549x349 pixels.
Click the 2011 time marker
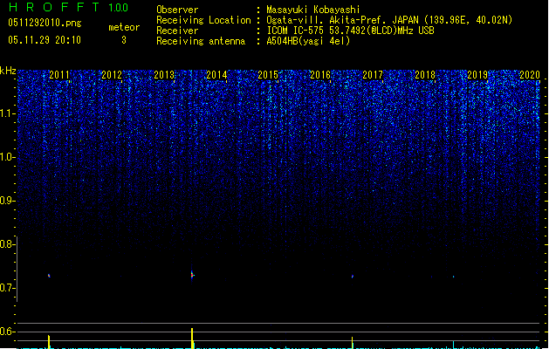pyautogui.click(x=59, y=74)
